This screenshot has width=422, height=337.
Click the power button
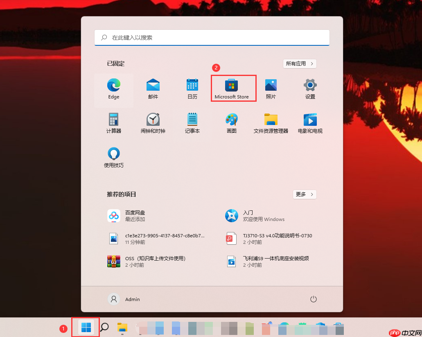(314, 299)
